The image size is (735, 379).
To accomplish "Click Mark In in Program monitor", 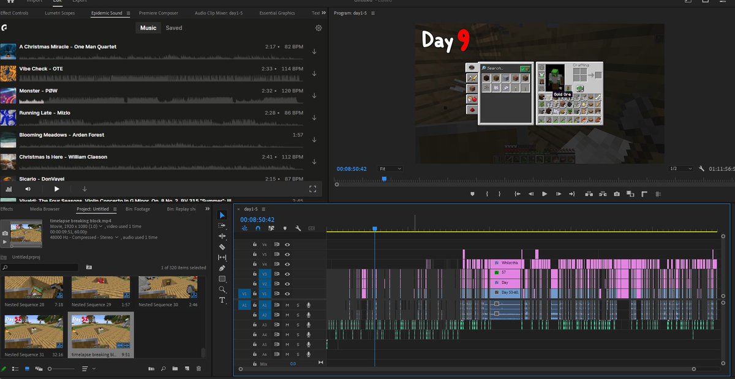I will (487, 194).
